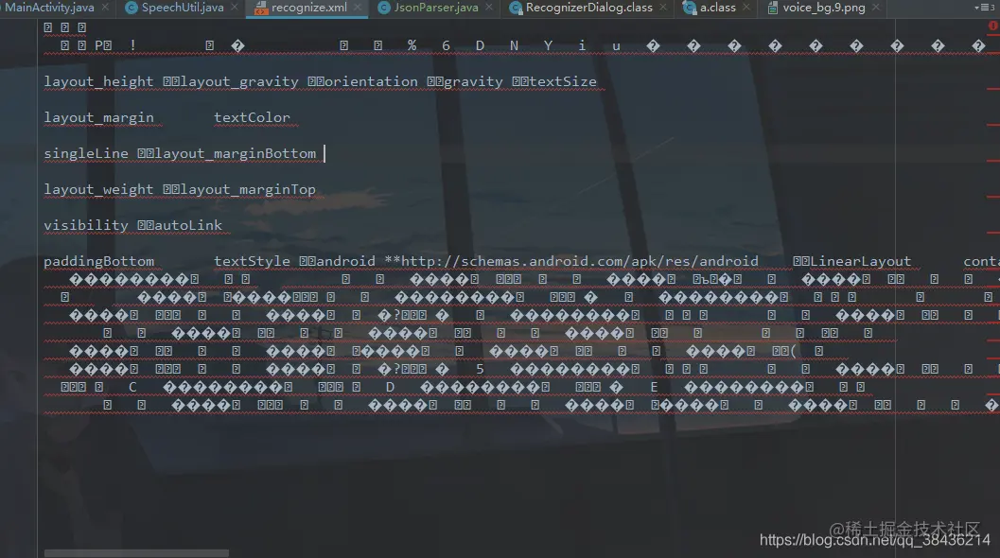The image size is (1000, 558).
Task: Click the text 'textStyle'
Action: coord(252,261)
